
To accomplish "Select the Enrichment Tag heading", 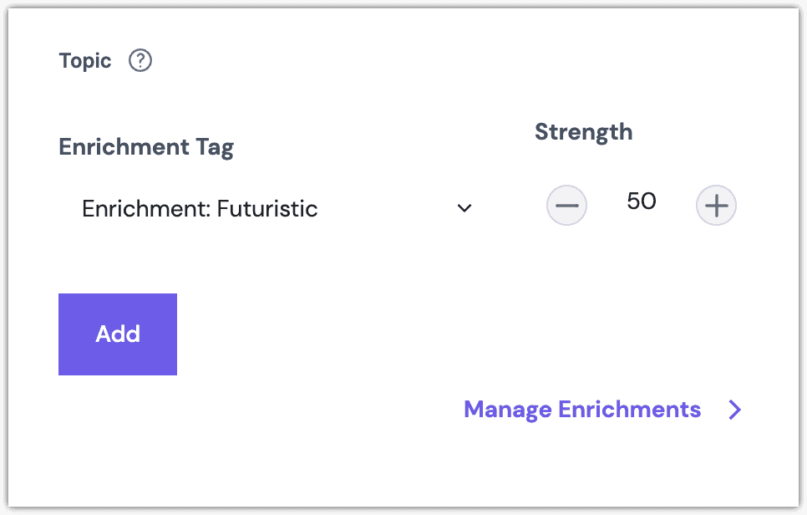I will [145, 146].
